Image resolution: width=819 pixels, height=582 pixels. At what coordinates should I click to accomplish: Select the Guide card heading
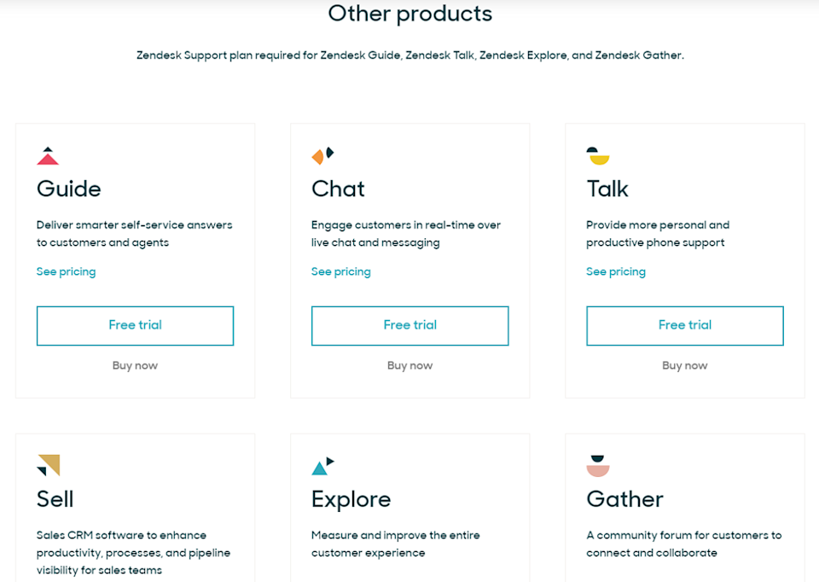click(68, 189)
